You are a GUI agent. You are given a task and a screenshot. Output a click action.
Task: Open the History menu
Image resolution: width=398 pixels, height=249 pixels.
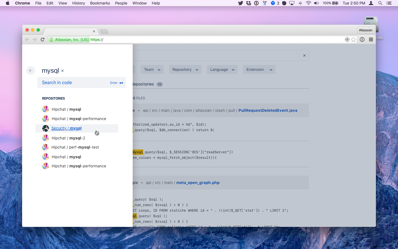pos(78,3)
